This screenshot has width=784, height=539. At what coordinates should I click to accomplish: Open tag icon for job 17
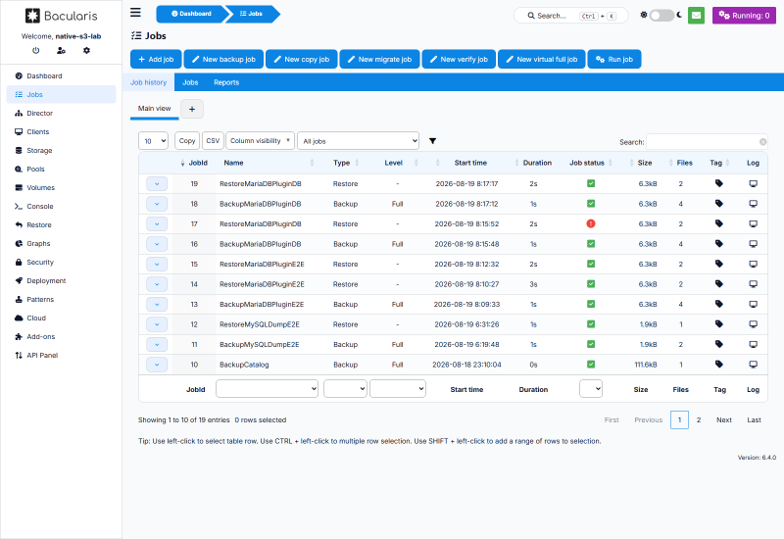click(719, 223)
